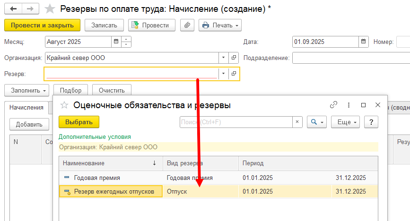Click 01.01.2025 in the Годовая премия row

(258, 178)
